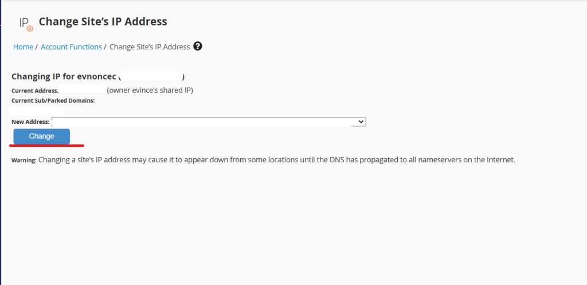
Task: Click the New Address dropdown chevron arrow
Action: coord(361,122)
